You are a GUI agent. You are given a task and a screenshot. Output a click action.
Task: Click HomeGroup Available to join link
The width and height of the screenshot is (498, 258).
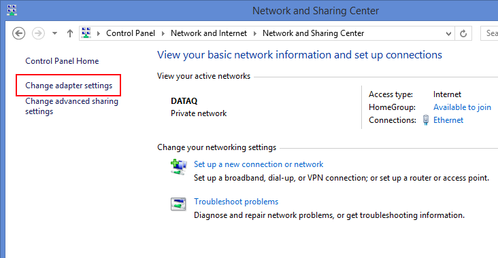tap(462, 107)
